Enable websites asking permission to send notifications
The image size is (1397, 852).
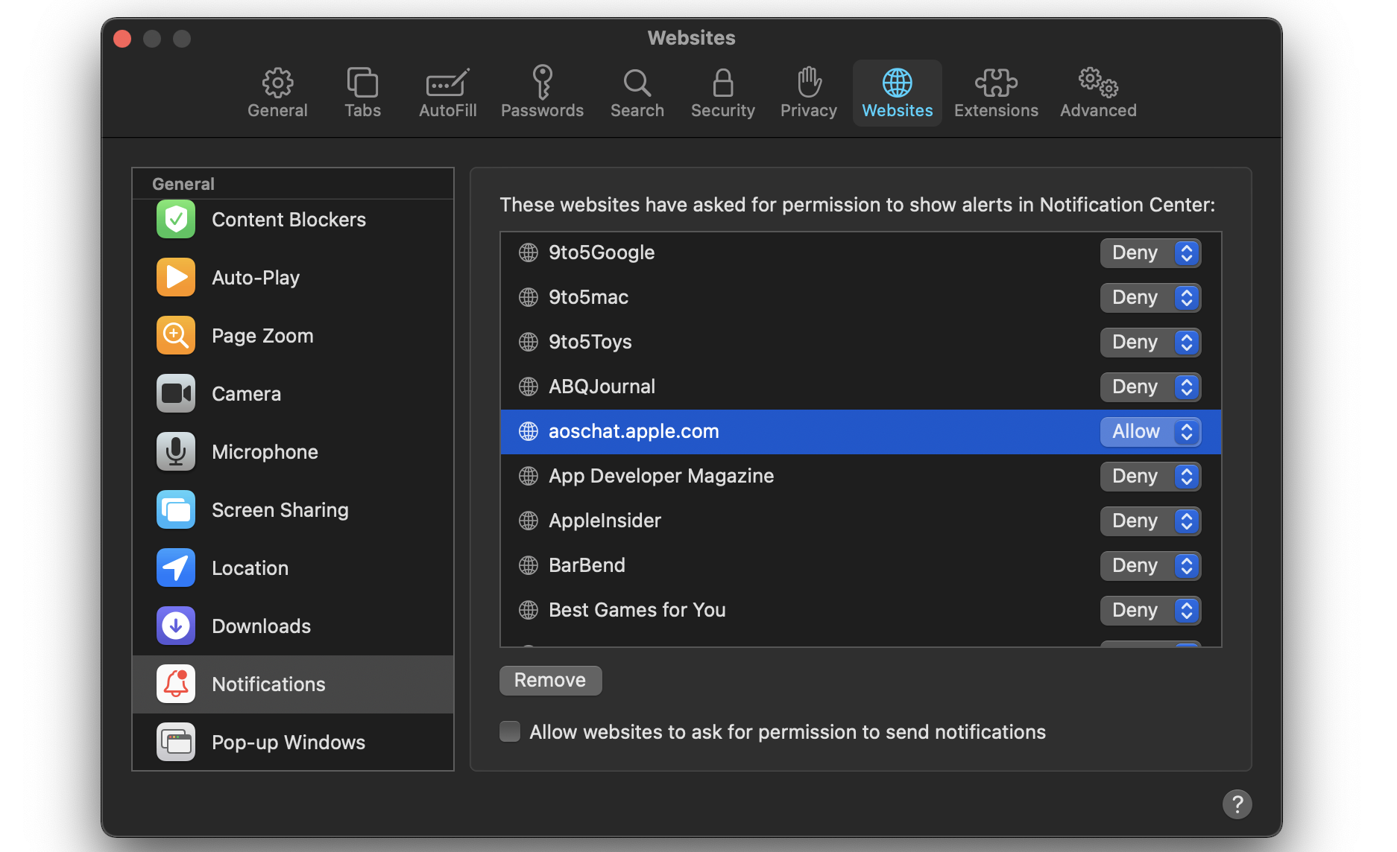tap(511, 732)
